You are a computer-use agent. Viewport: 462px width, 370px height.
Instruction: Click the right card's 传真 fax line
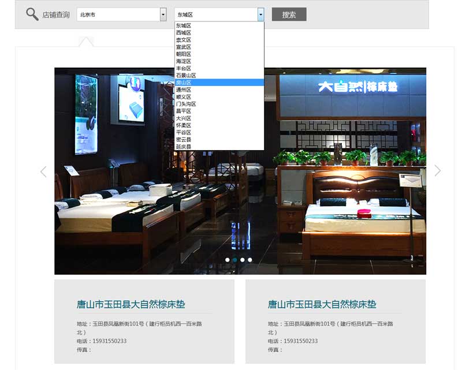(275, 350)
